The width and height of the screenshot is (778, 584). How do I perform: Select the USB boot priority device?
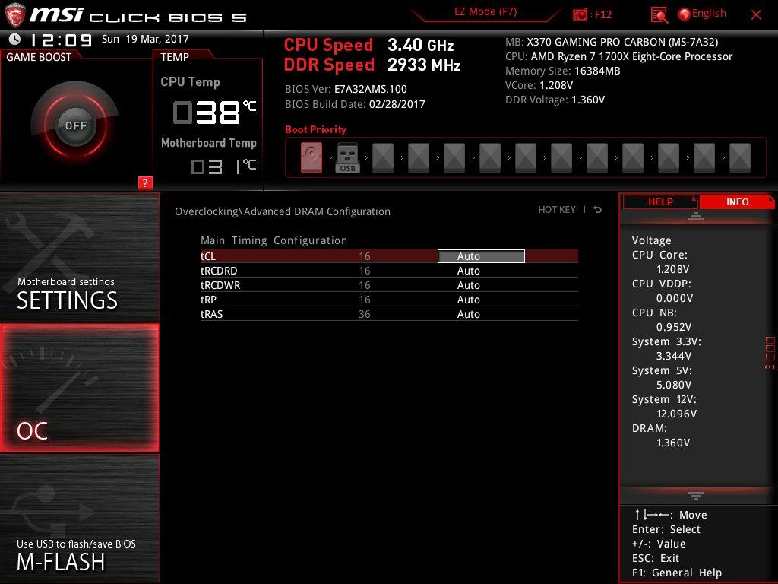tap(347, 157)
